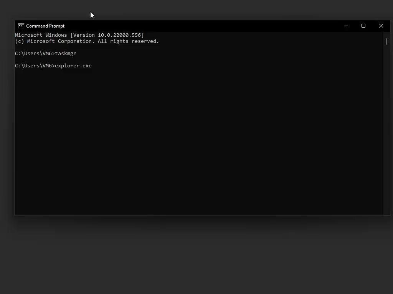Click the 'explorer.exe' command text
This screenshot has width=393, height=294.
[x=73, y=66]
